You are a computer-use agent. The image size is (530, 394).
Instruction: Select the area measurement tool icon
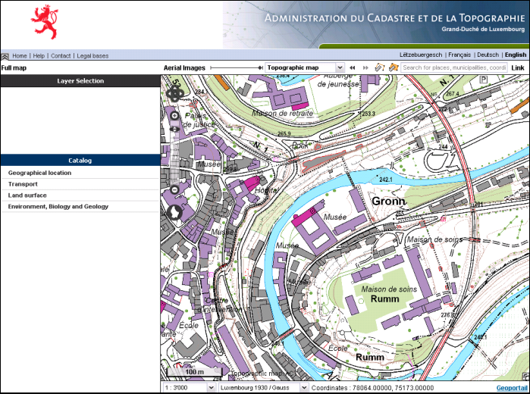coord(394,67)
